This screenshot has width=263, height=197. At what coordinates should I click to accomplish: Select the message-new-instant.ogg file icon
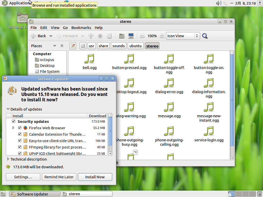pos(209,107)
